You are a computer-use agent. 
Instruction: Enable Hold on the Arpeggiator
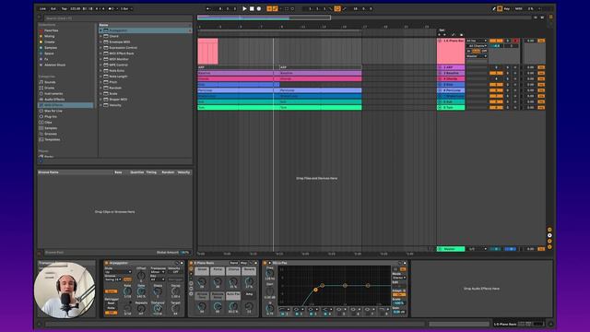(127, 279)
